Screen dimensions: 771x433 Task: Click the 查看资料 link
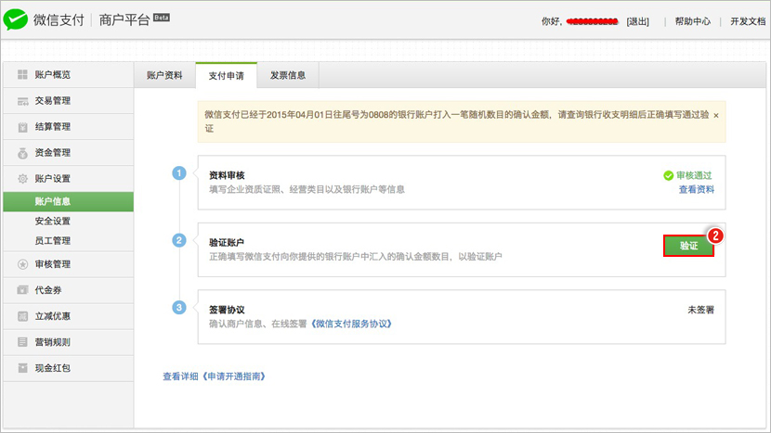tap(696, 189)
